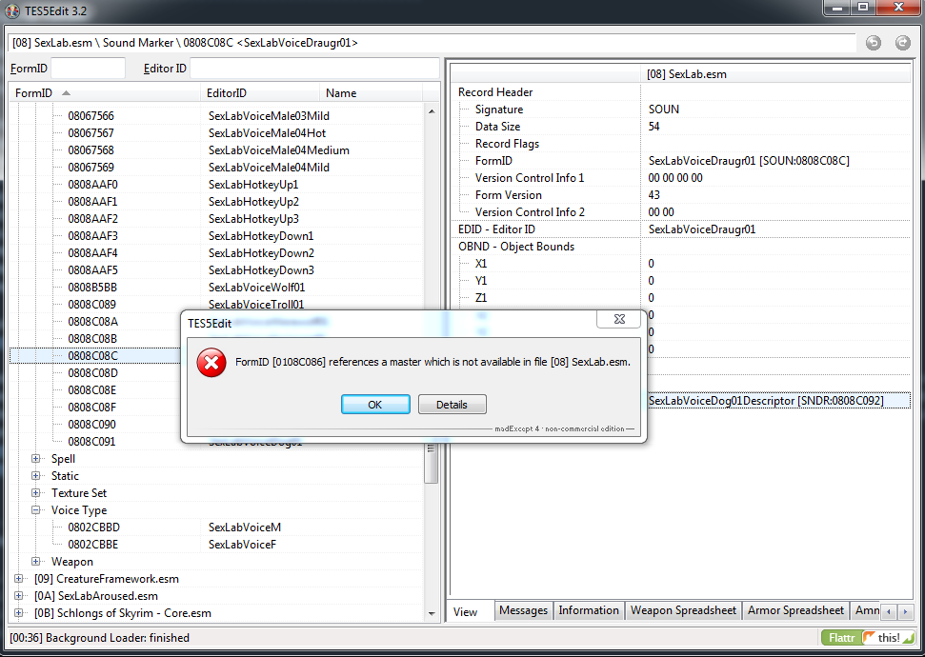Select the 0808C08B record row
The height and width of the screenshot is (657, 925).
pos(92,339)
